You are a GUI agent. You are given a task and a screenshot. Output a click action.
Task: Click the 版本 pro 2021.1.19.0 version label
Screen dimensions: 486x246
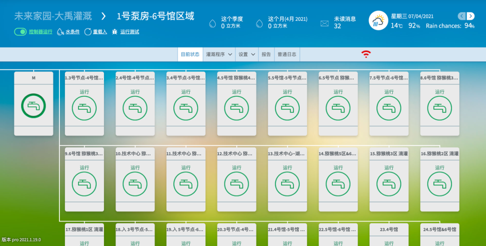click(x=21, y=240)
